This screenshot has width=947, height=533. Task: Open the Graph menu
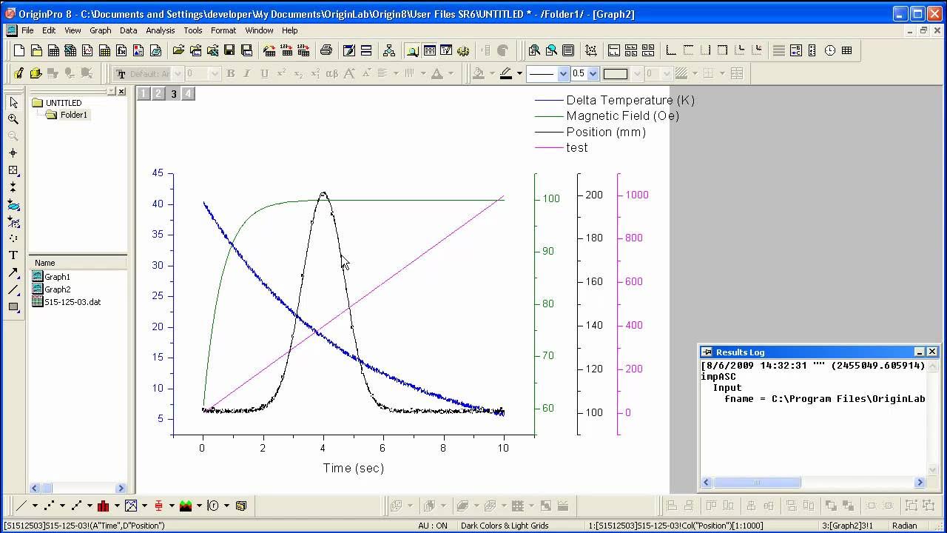[100, 30]
